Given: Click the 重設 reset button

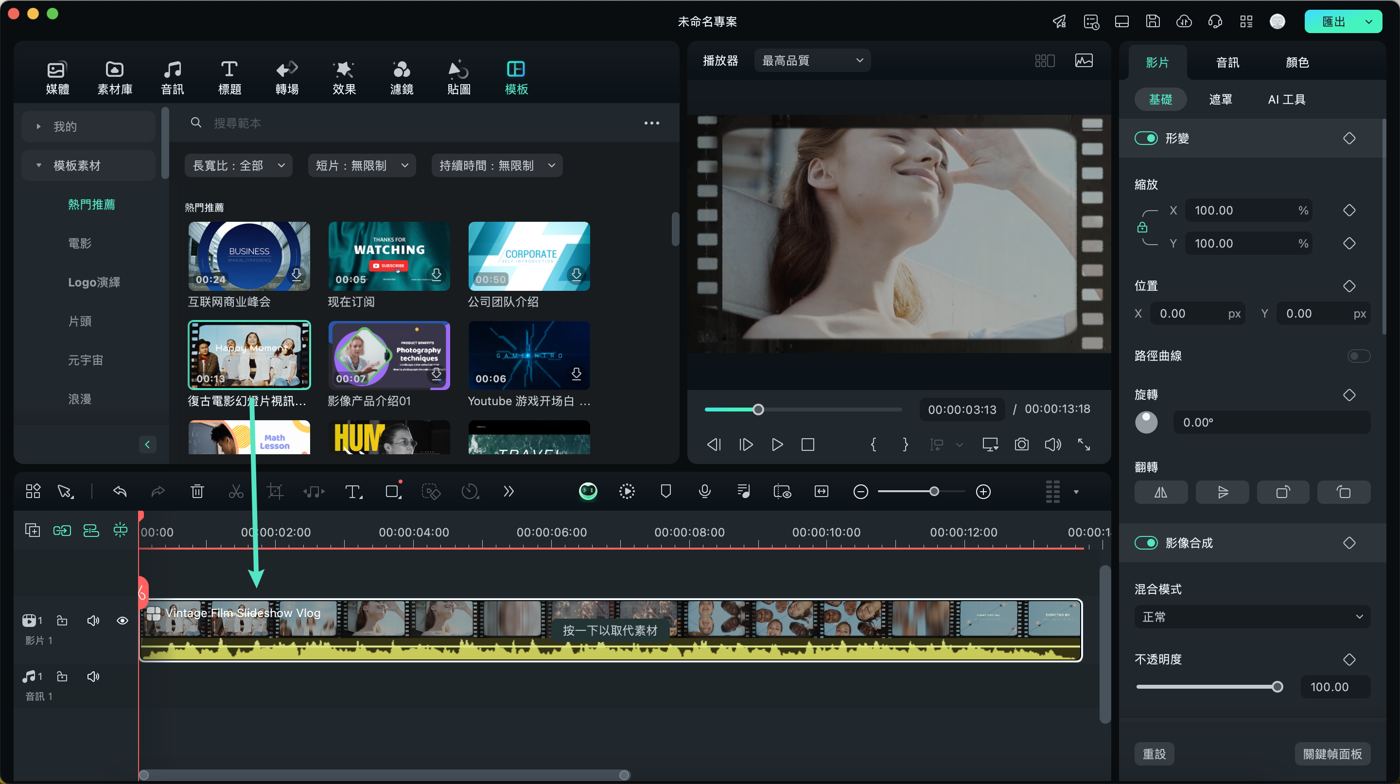Looking at the screenshot, I should [1155, 754].
